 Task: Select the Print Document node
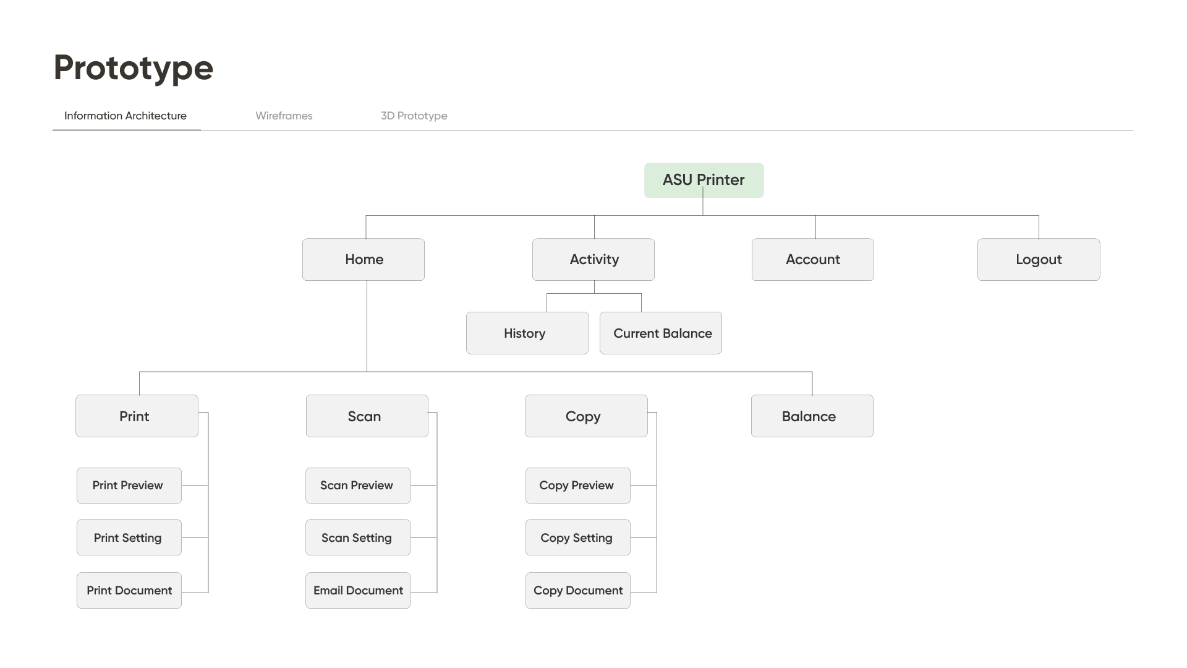coord(129,590)
